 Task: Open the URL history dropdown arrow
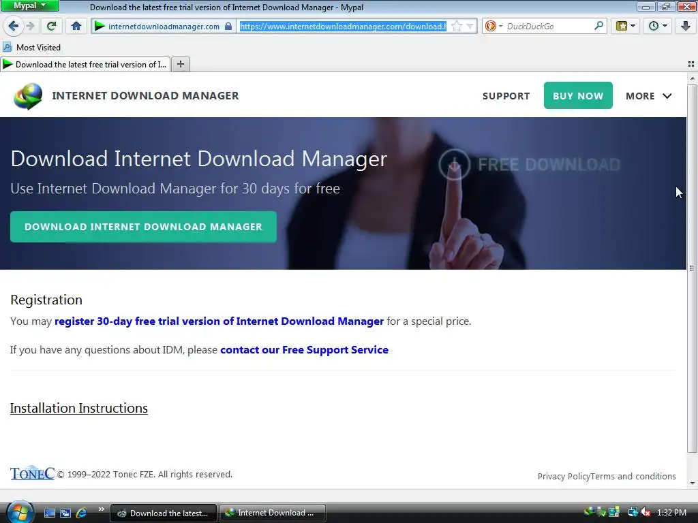click(470, 27)
